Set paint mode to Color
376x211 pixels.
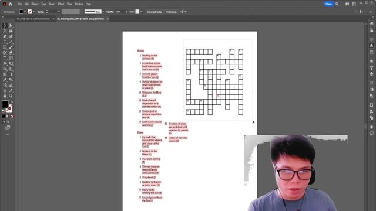(4, 116)
